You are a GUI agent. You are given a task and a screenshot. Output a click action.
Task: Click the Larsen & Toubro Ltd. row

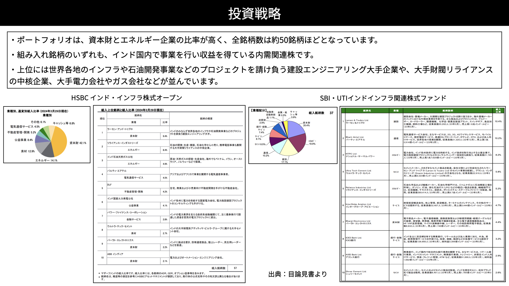pyautogui.click(x=423, y=122)
